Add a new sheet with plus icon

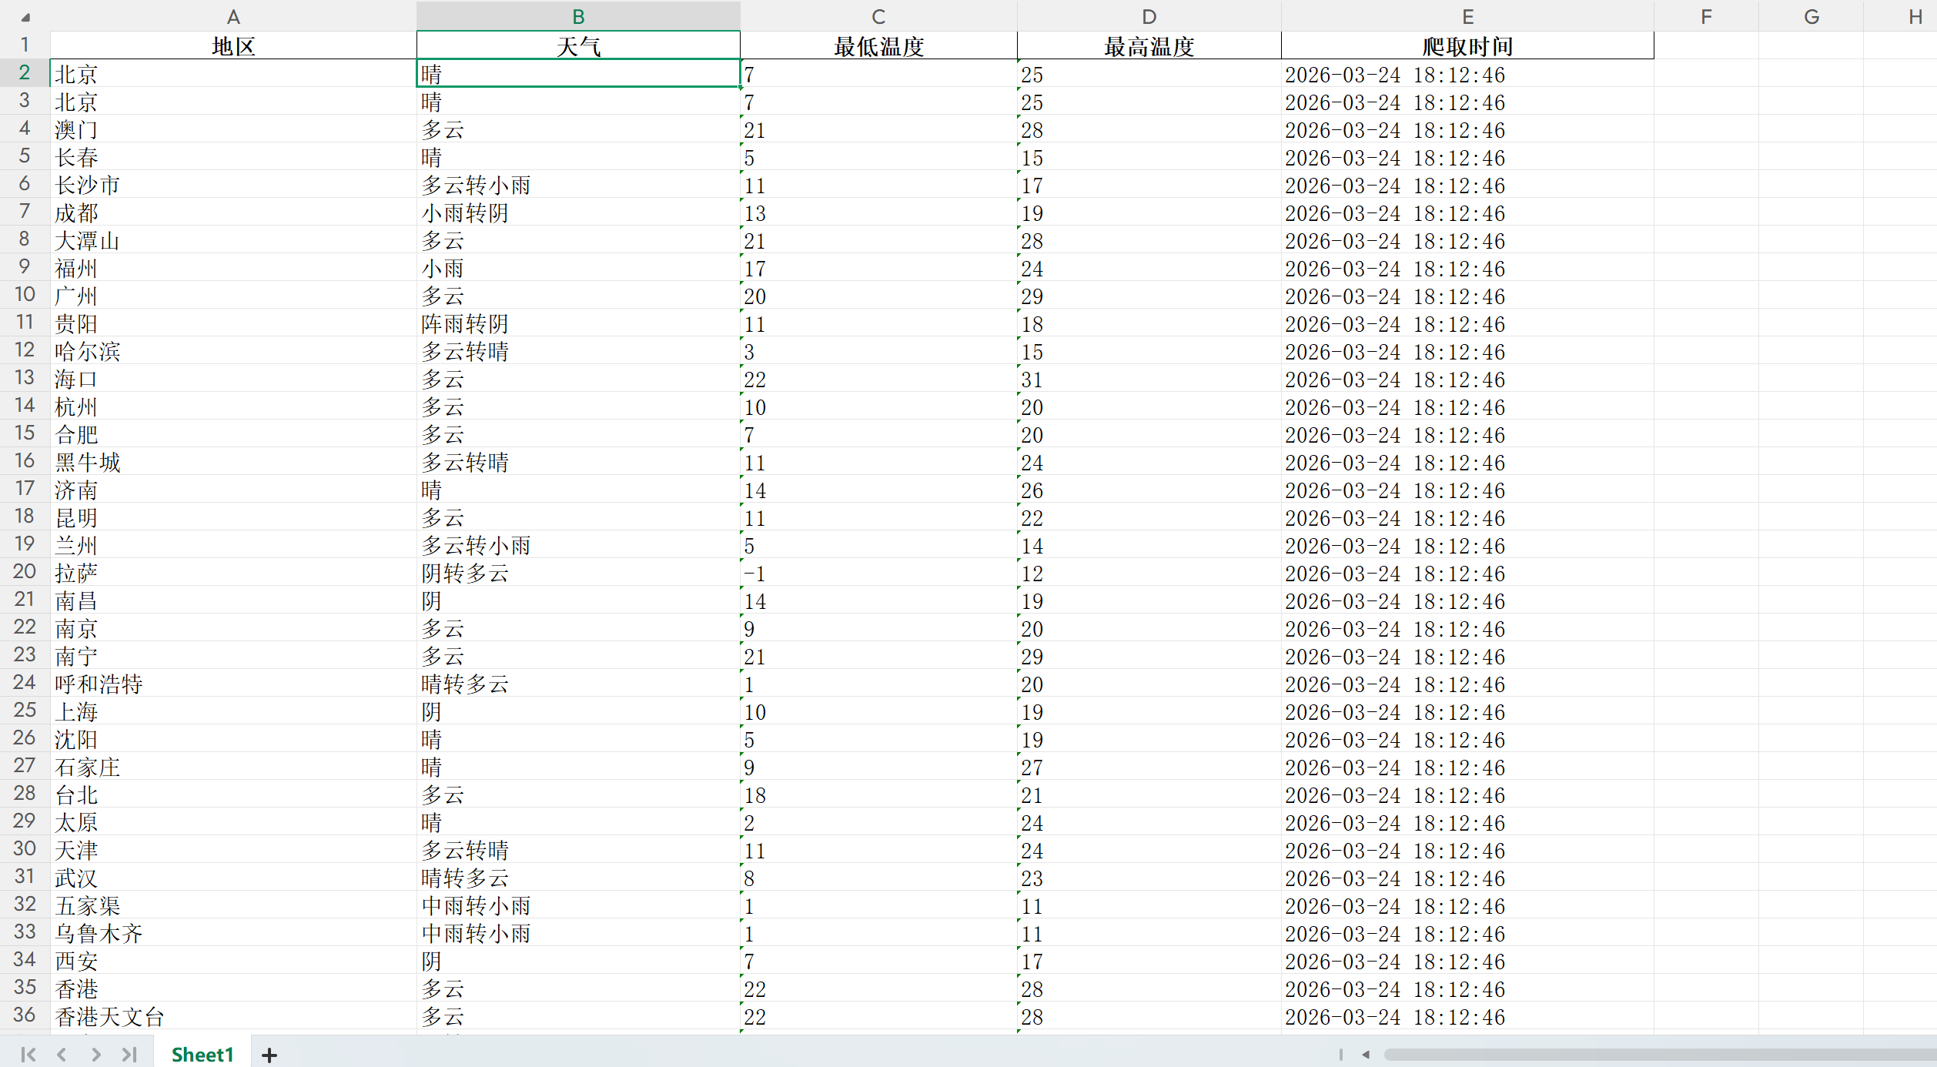click(x=269, y=1055)
